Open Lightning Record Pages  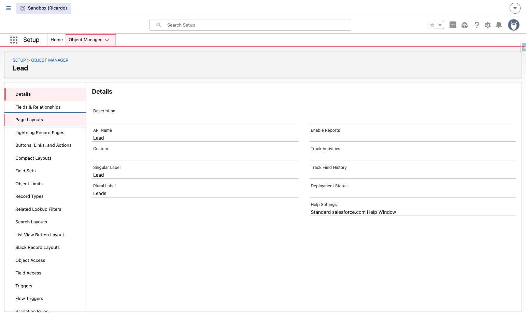[x=45, y=132]
